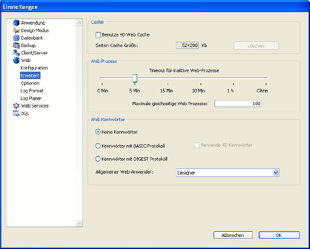Click the Abbrechen button
Screen dimensions: 310x249
coord(233,236)
